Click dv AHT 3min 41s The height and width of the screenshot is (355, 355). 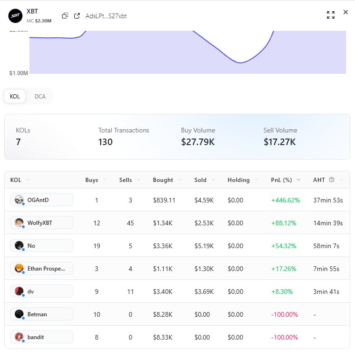coord(326,292)
